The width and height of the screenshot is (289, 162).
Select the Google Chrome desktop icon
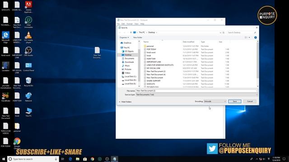click(17, 144)
